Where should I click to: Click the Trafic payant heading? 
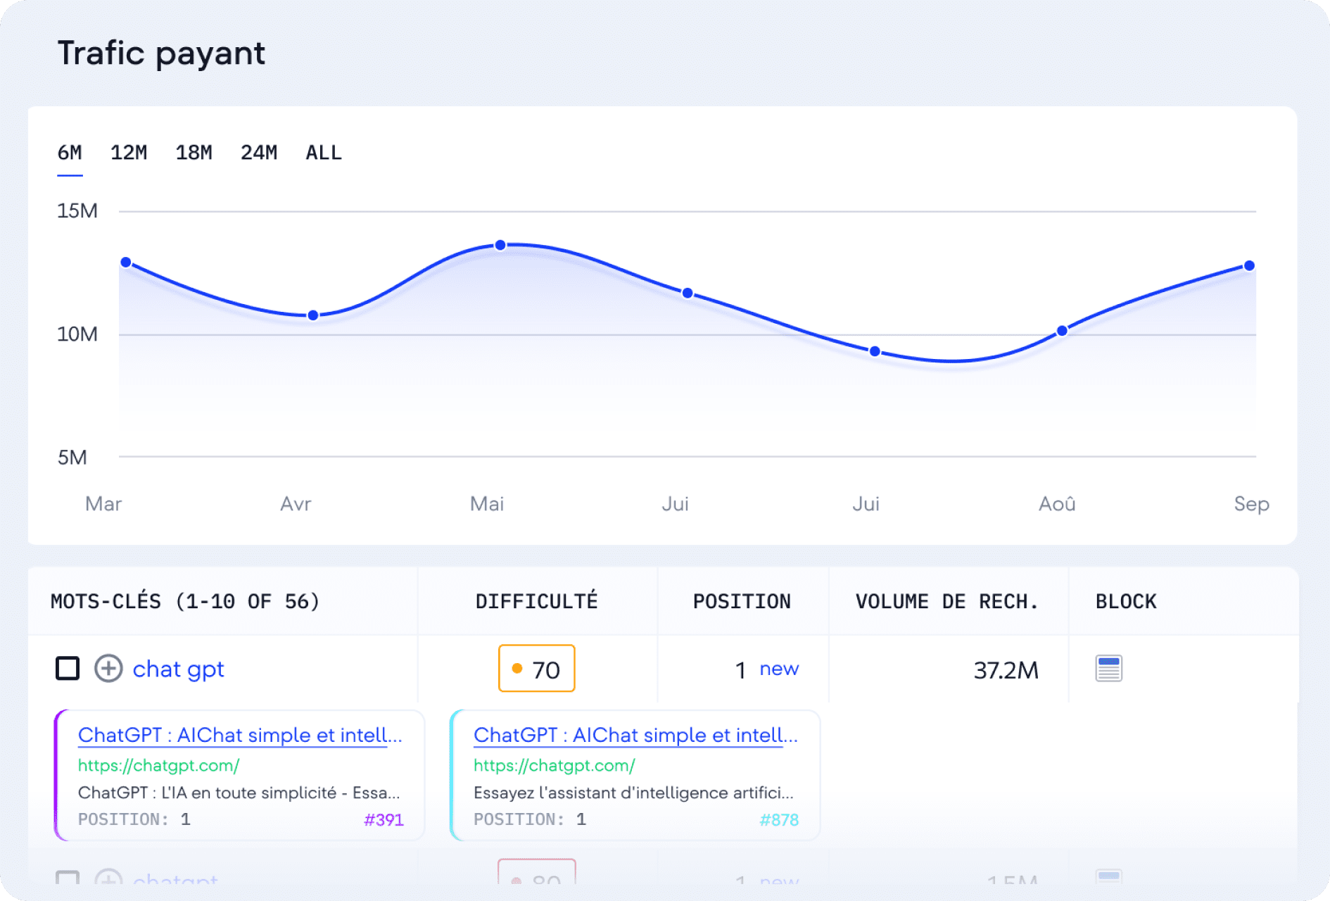pyautogui.click(x=161, y=53)
